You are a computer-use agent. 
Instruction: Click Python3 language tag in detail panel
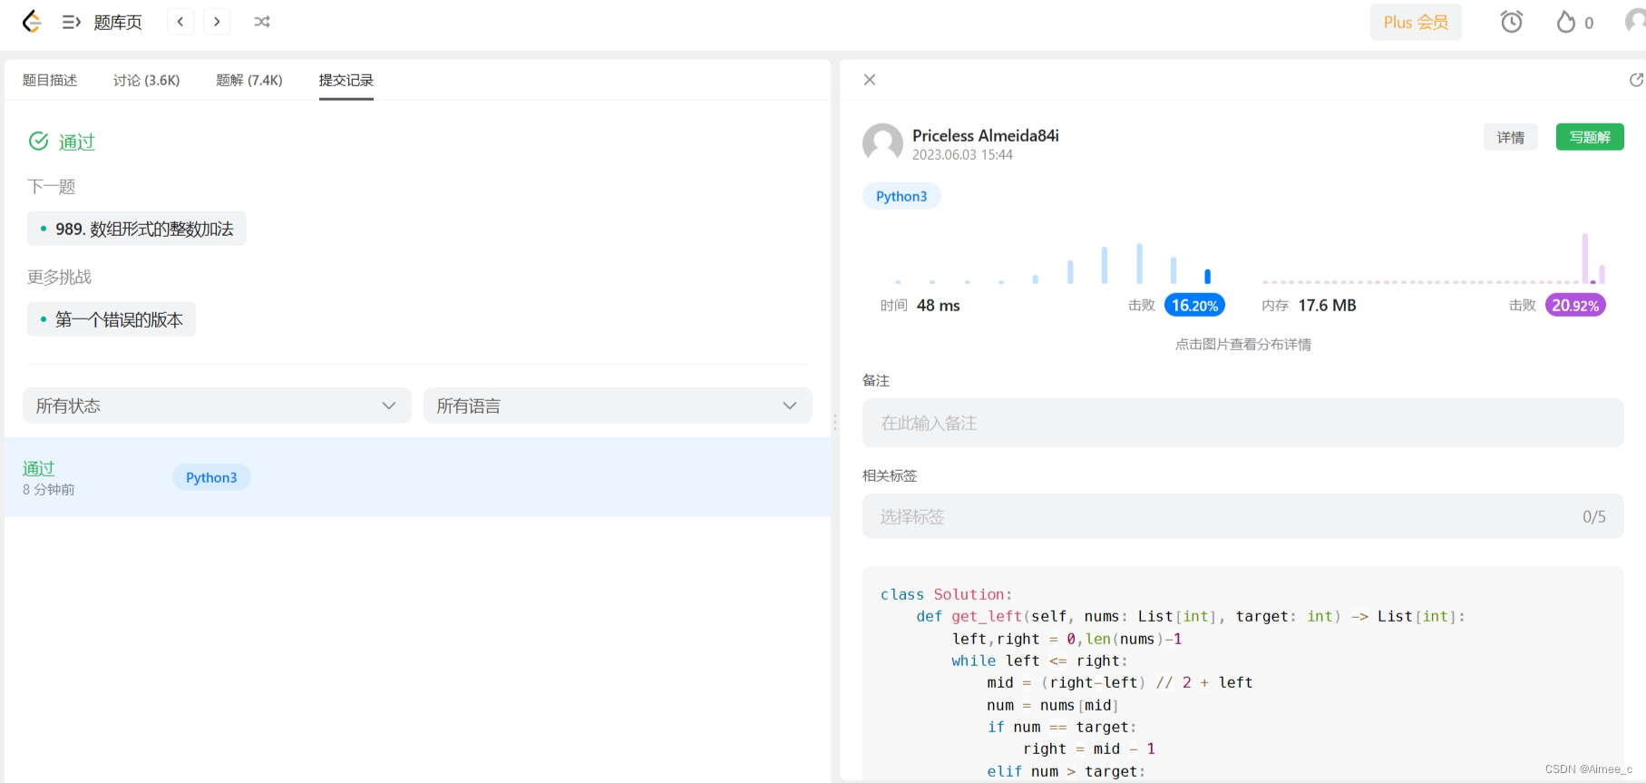(901, 196)
